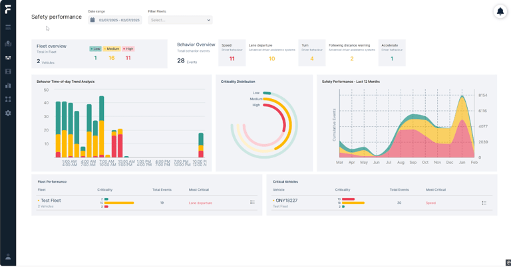Click the Test Fleet name
511x267 pixels.
coord(51,201)
